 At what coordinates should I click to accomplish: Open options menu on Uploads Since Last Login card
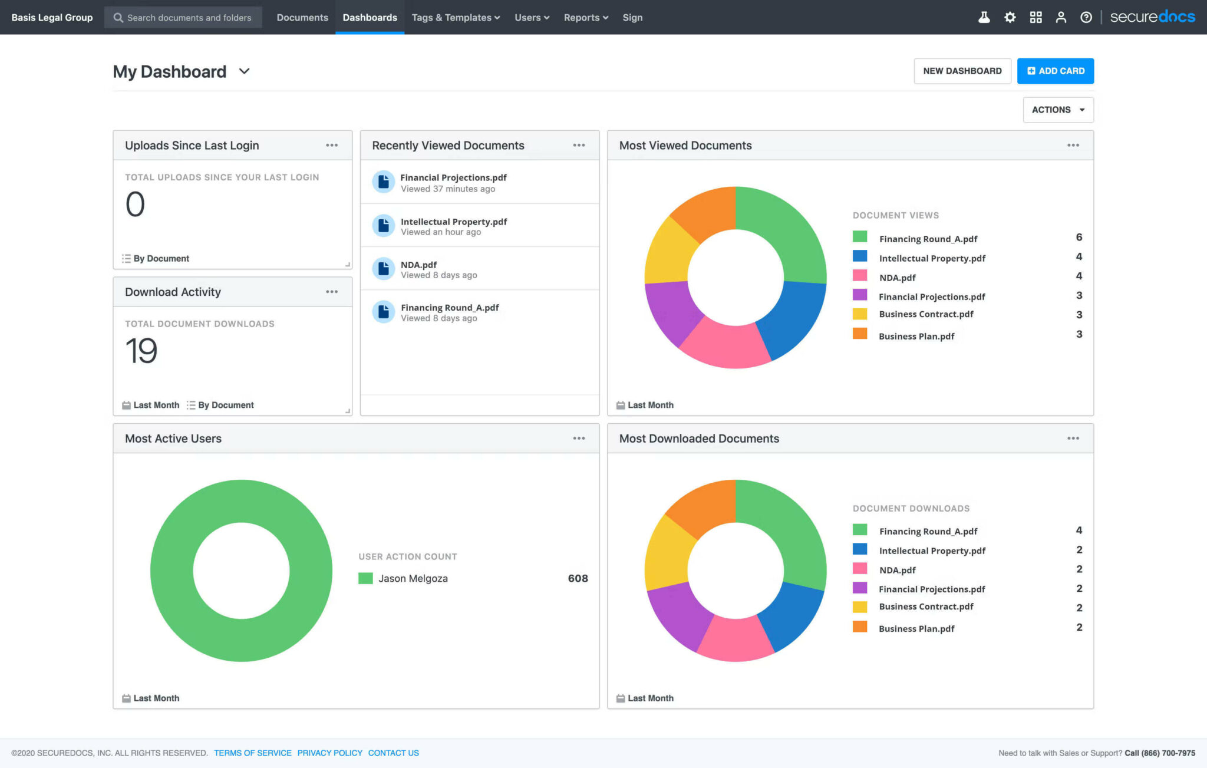point(332,145)
